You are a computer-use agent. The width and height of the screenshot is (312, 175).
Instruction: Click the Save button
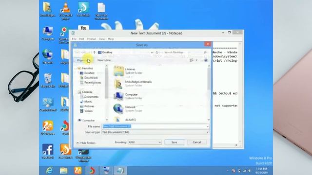174,142
